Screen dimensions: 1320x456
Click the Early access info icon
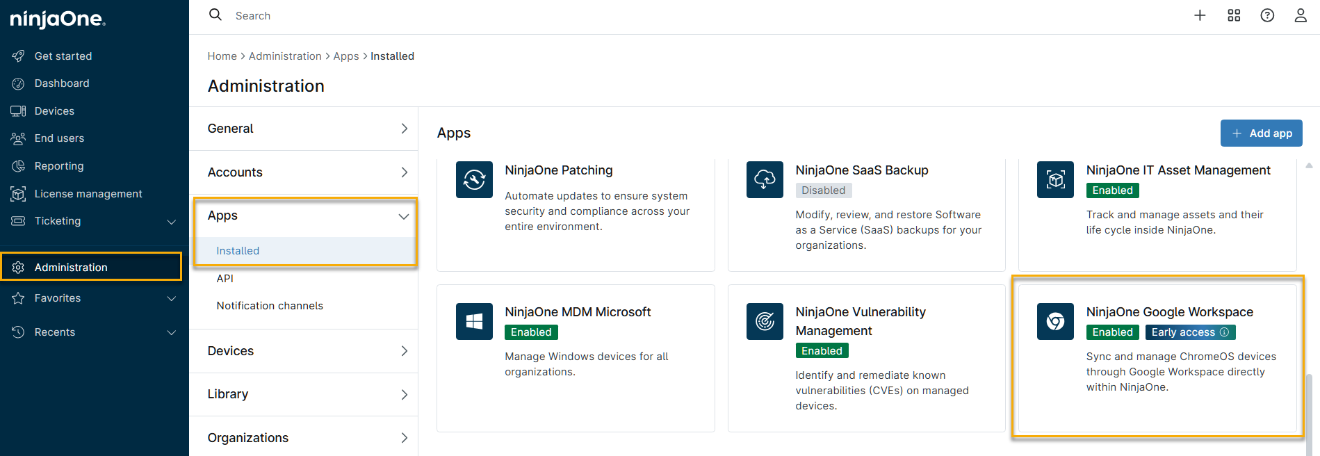coord(1225,332)
